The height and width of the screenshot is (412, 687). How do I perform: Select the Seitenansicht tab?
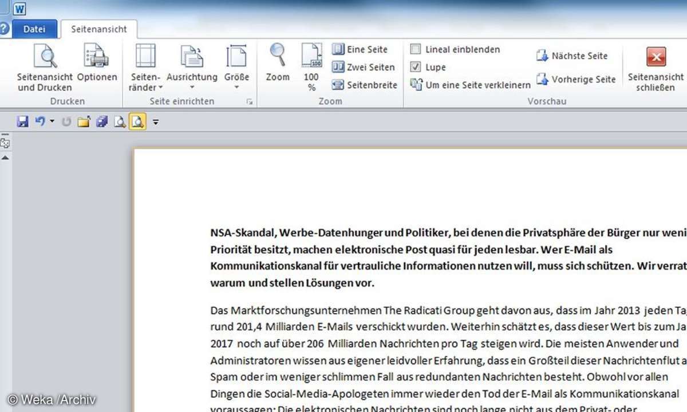(99, 29)
